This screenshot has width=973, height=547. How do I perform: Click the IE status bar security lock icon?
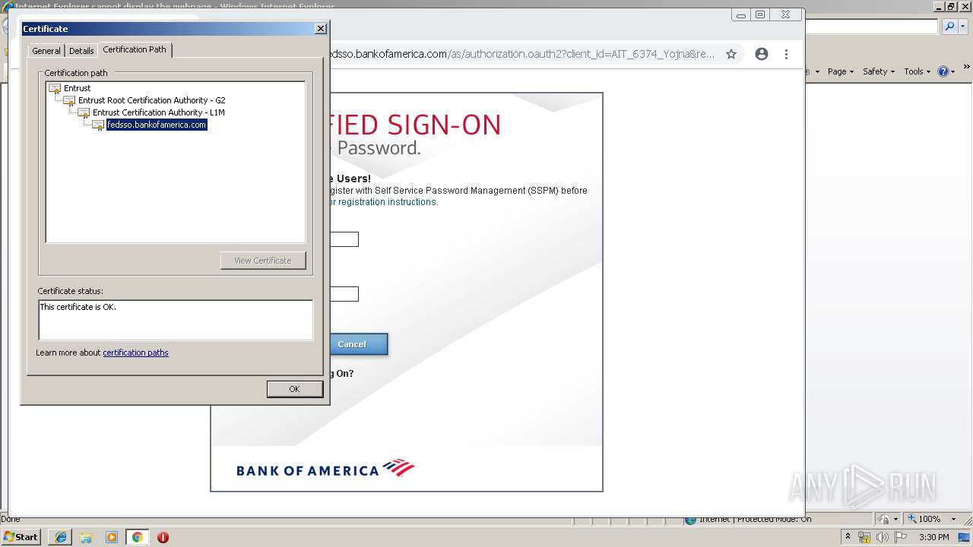(x=885, y=519)
